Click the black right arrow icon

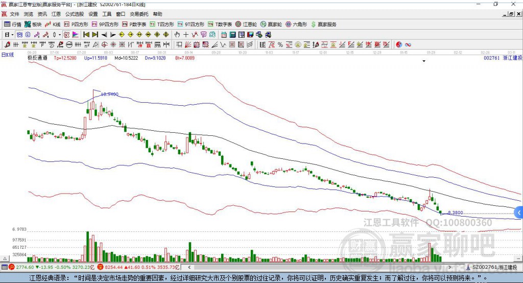pos(113,35)
